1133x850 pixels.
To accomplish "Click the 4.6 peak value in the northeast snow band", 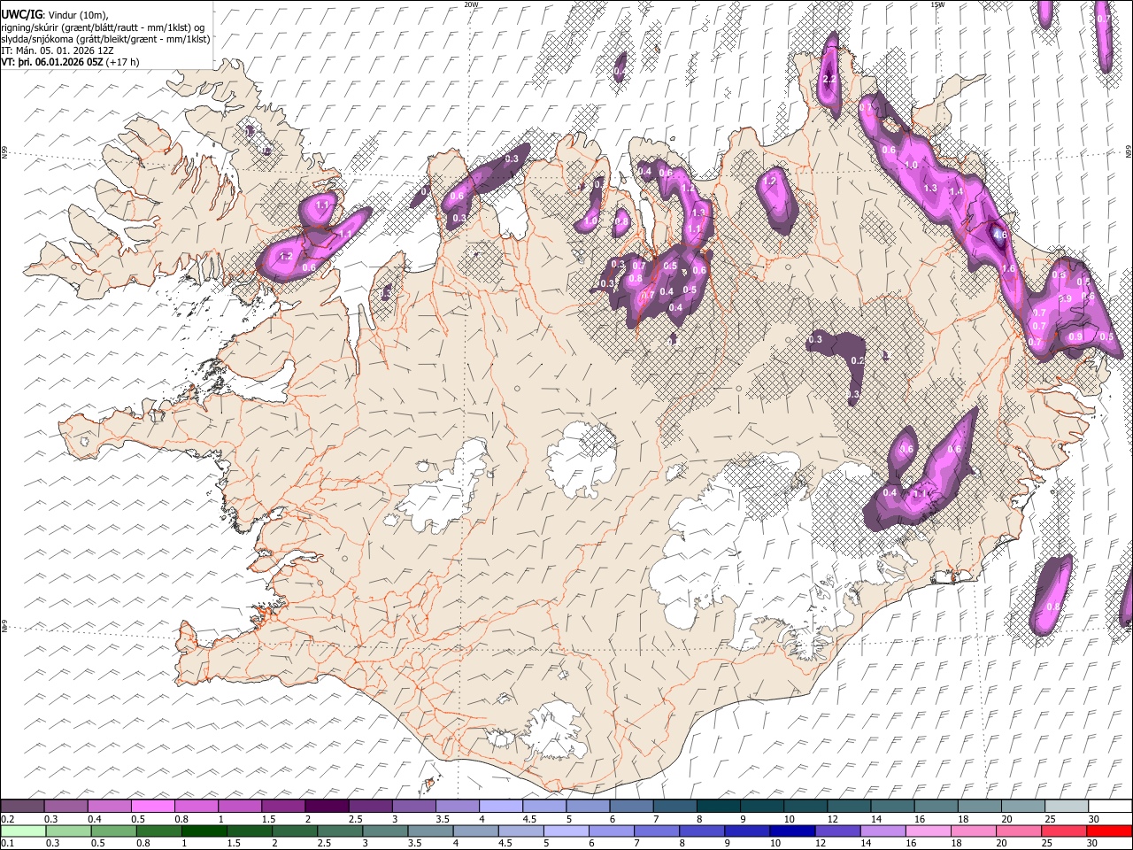I will coord(999,235).
